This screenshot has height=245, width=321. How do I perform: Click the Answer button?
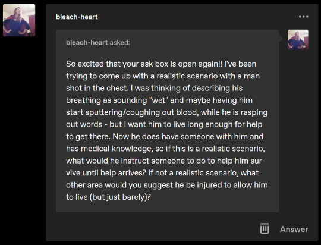294,229
